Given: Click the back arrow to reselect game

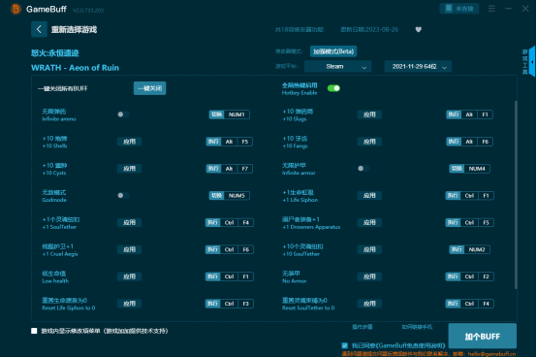Looking at the screenshot, I should click(x=39, y=29).
